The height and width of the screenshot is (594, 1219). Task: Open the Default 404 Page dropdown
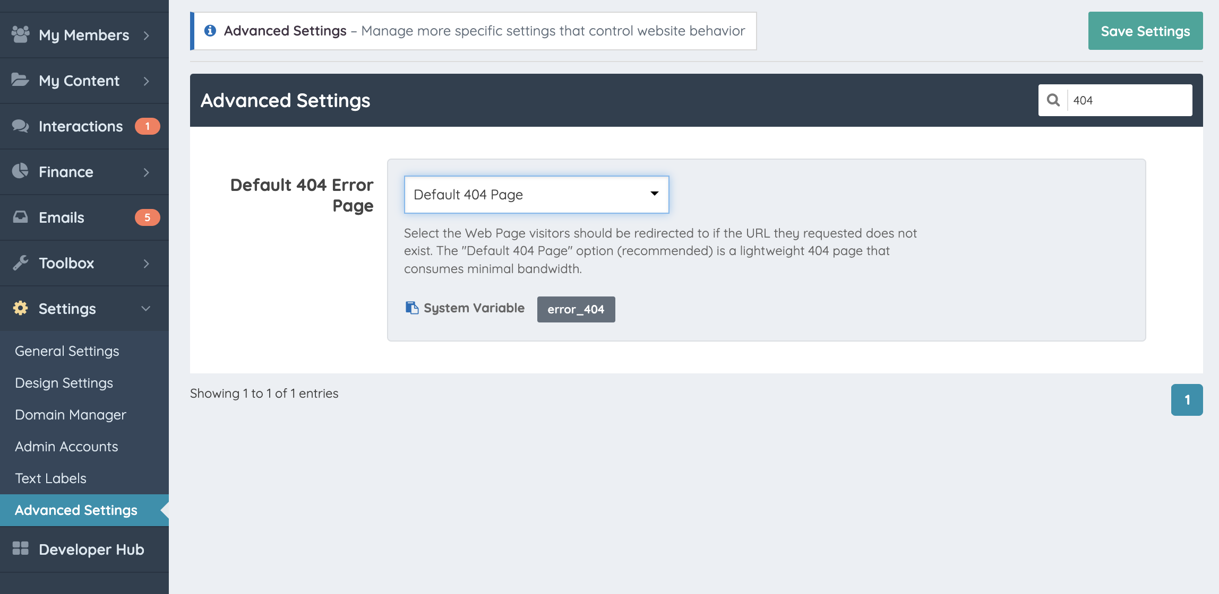tap(536, 195)
